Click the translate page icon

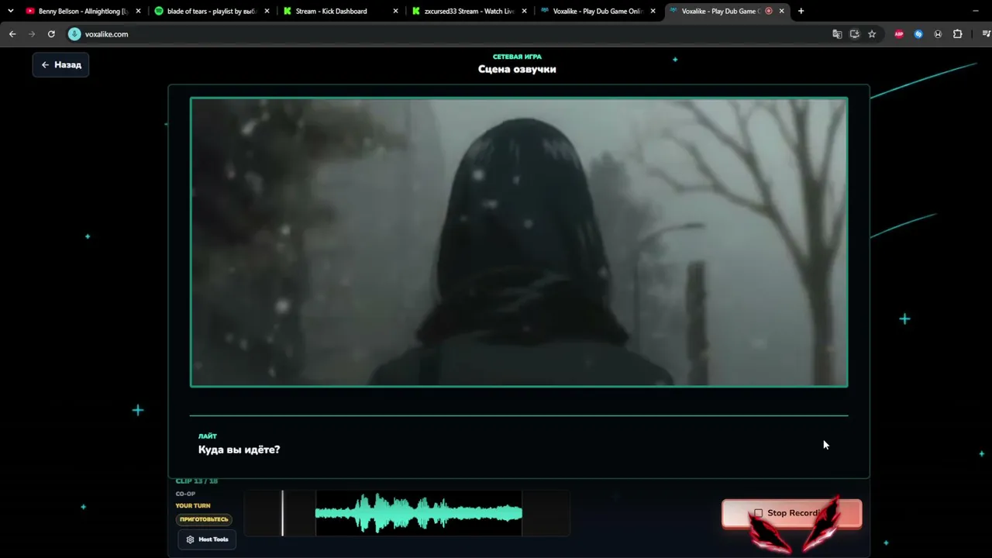point(837,34)
